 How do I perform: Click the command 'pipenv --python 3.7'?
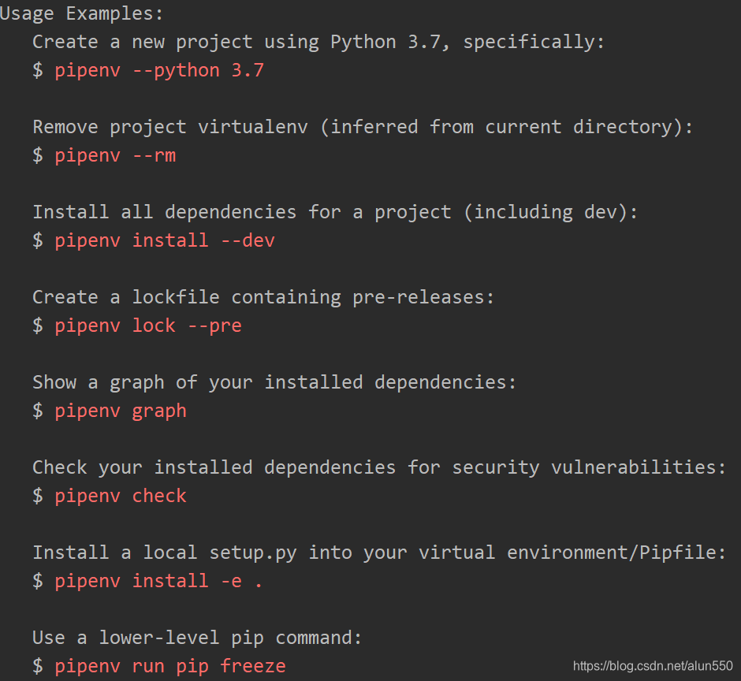click(159, 71)
